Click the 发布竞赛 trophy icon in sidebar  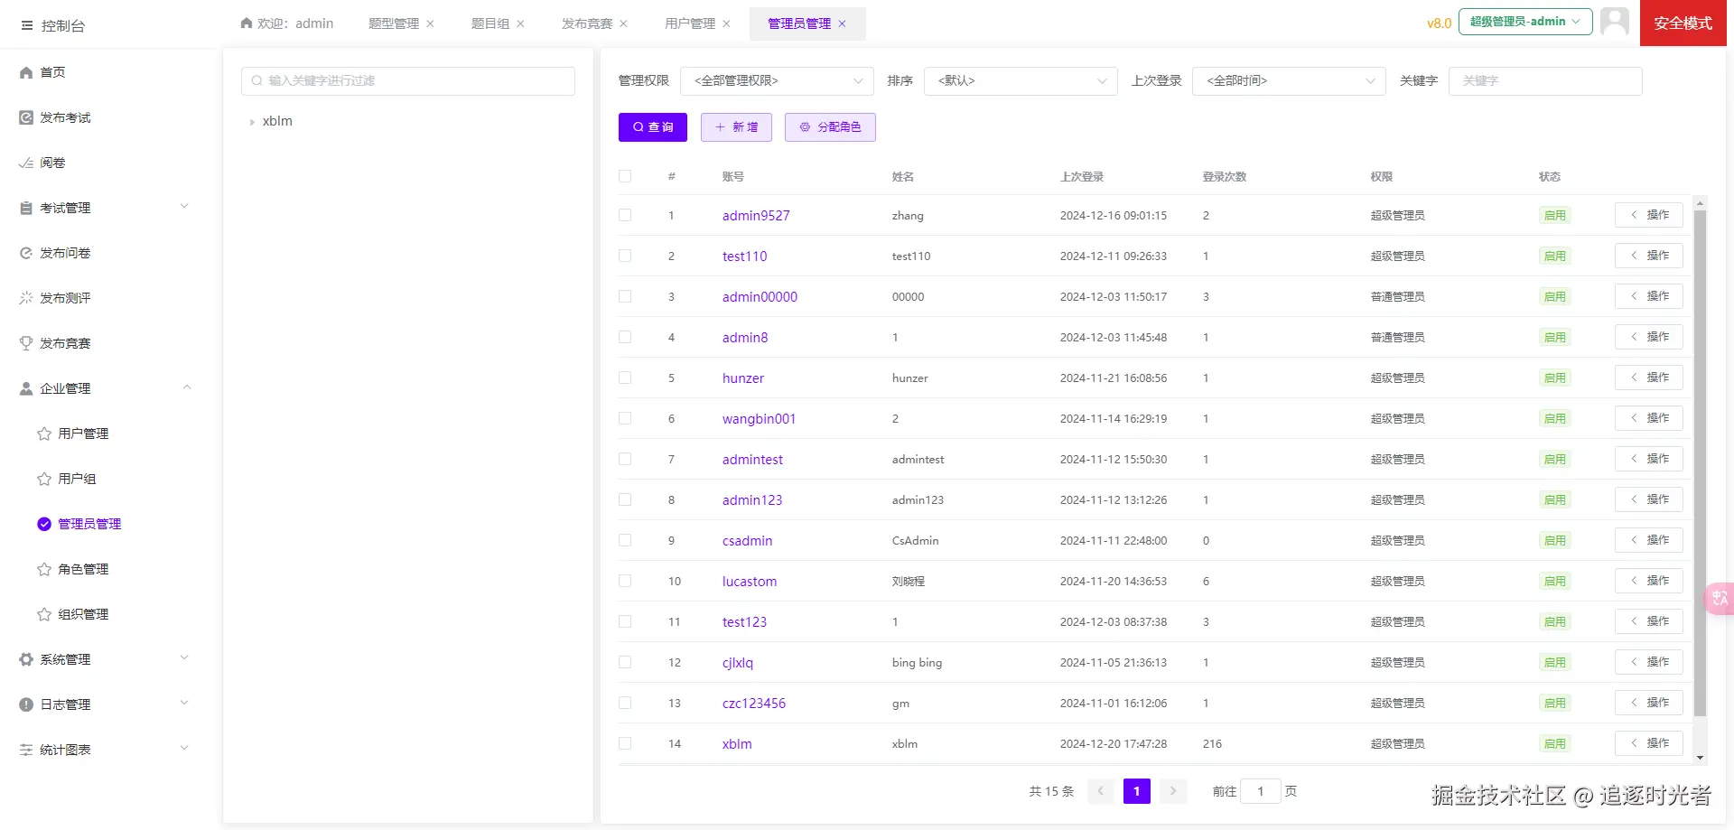pyautogui.click(x=26, y=343)
